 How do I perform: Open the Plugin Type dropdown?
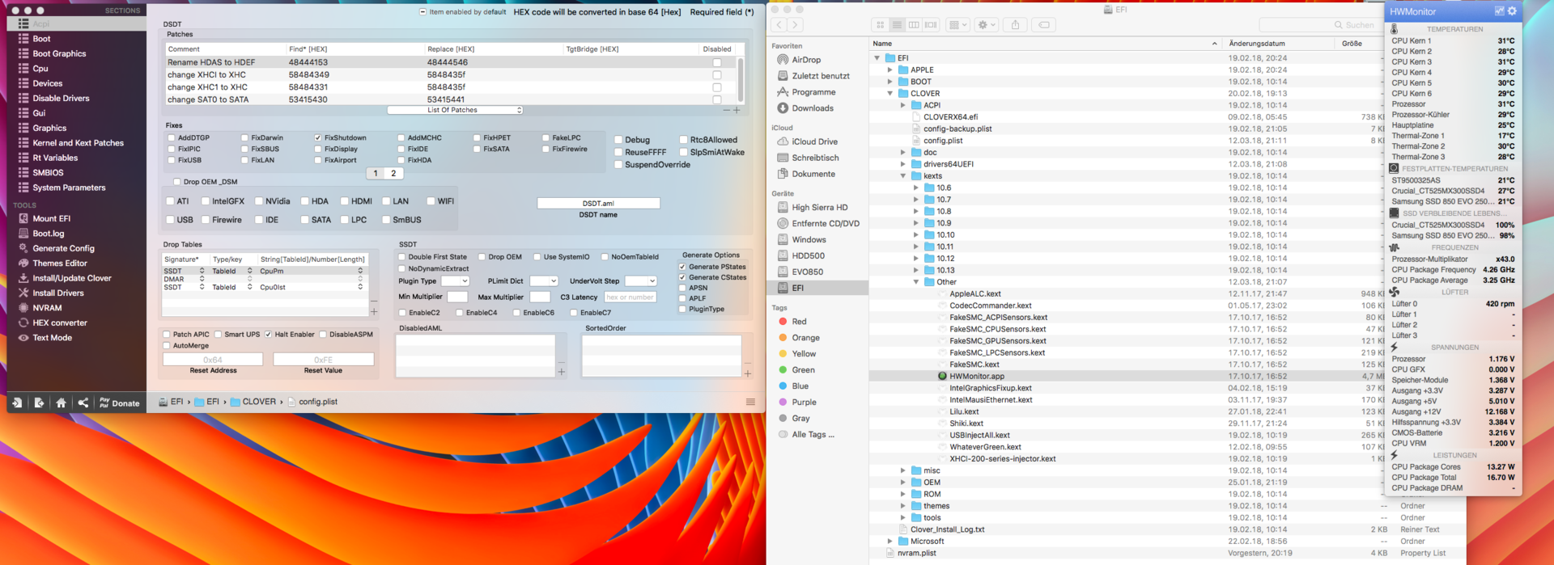tap(455, 281)
